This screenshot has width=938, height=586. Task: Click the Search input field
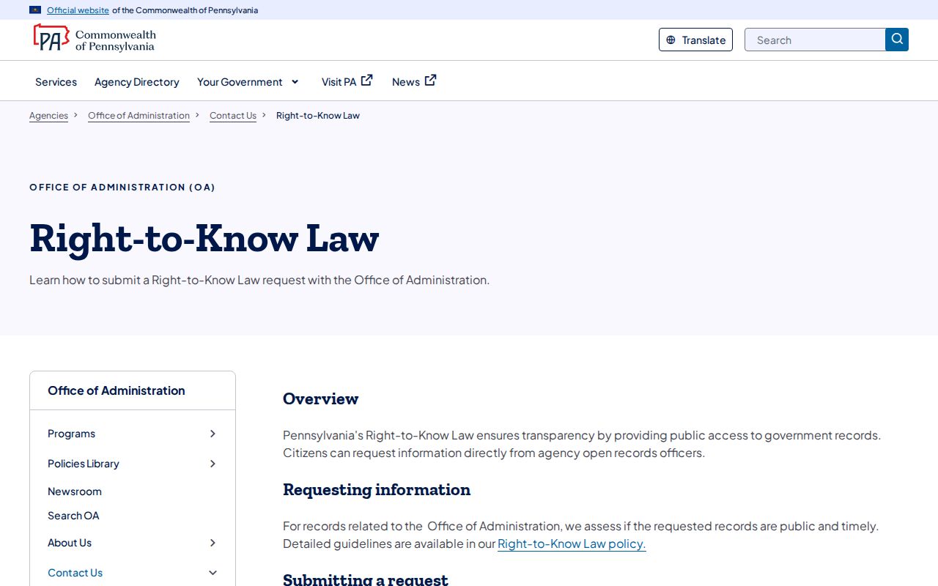click(815, 40)
